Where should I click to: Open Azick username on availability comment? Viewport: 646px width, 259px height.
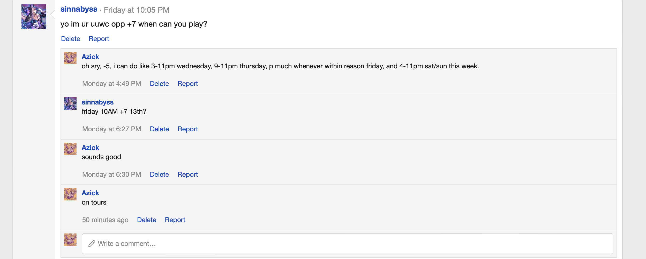pyautogui.click(x=90, y=57)
